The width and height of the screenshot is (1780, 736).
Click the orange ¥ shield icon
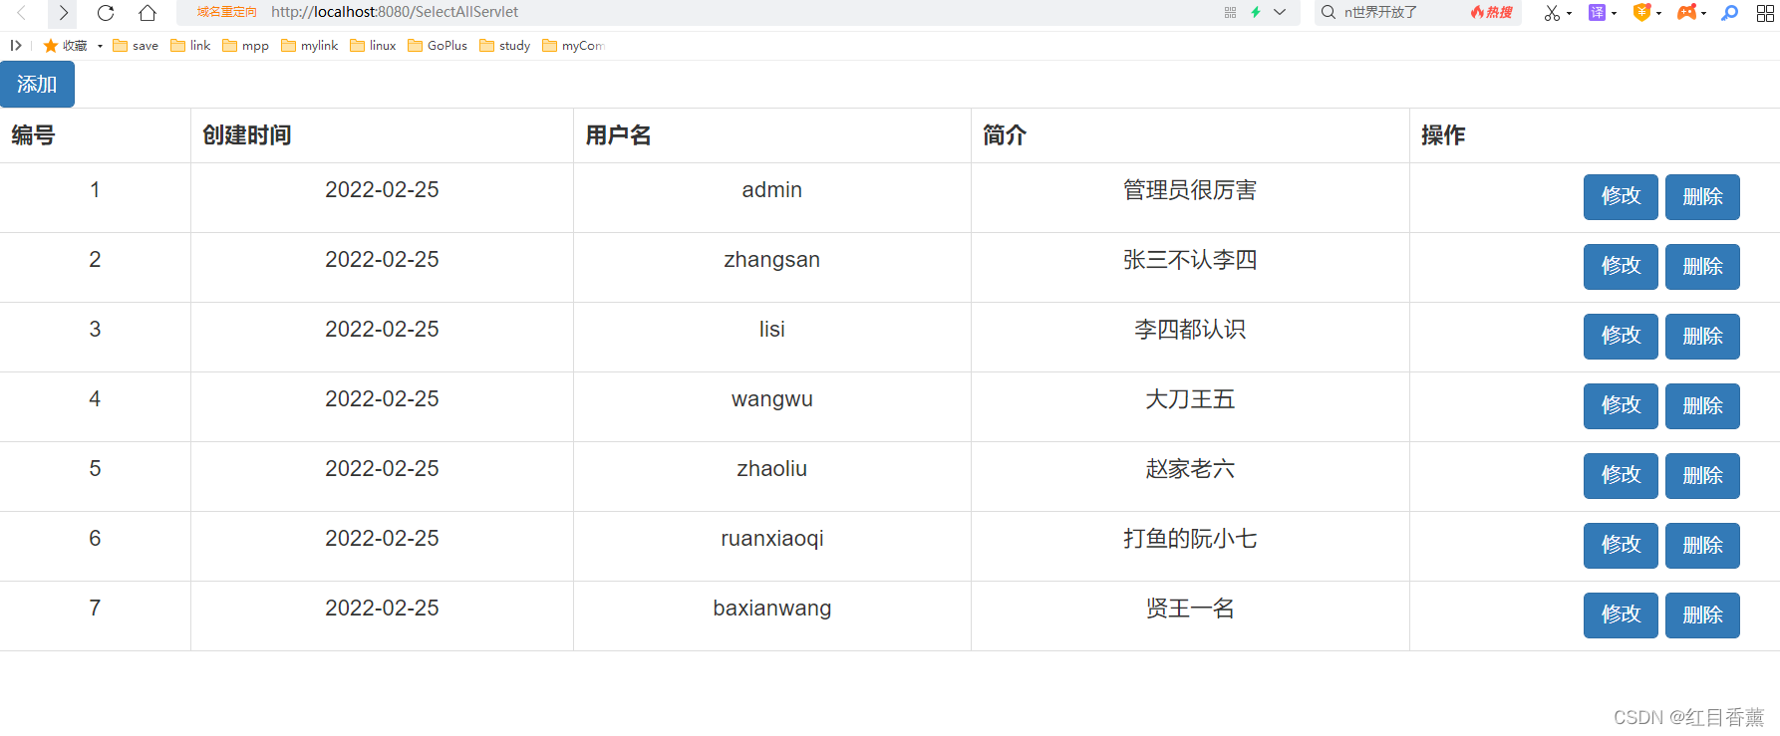pyautogui.click(x=1641, y=12)
